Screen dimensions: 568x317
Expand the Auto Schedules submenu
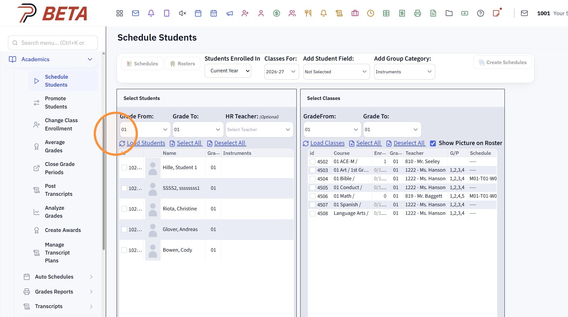[x=58, y=277]
